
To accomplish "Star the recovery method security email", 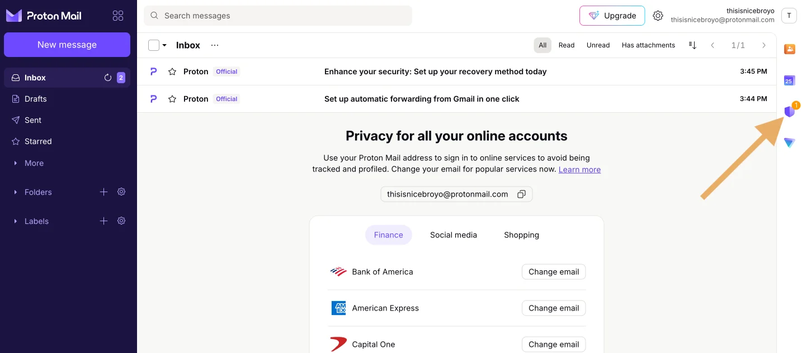I will (172, 71).
